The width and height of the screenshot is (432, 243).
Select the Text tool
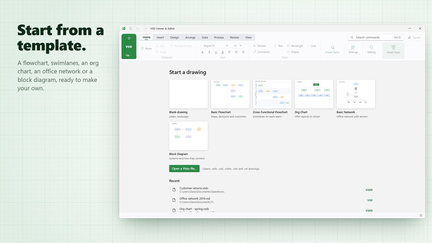278,46
